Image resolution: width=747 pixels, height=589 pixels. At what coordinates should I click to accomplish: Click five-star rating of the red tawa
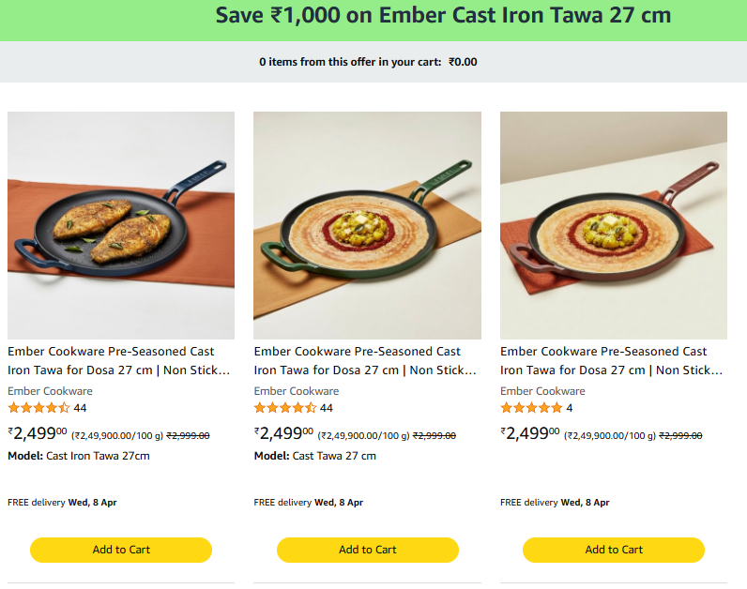pos(531,408)
